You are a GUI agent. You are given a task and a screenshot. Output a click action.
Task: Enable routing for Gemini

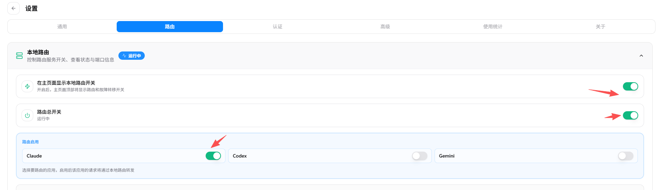pyautogui.click(x=626, y=156)
